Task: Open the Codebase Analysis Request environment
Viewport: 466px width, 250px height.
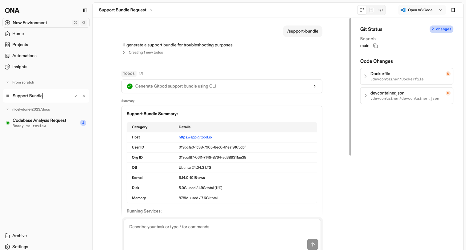Action: (x=46, y=123)
